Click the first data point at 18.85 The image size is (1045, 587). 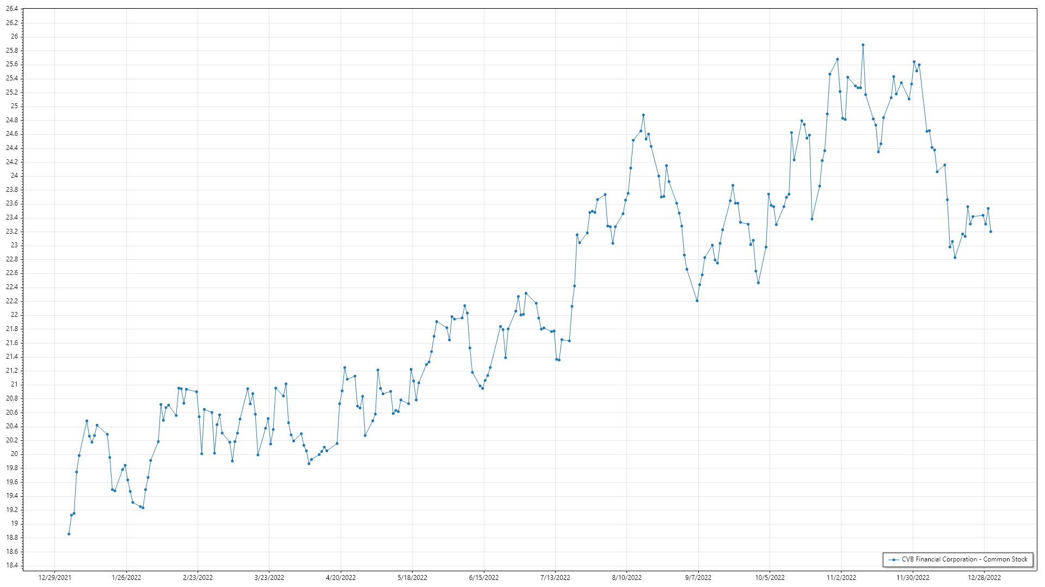click(69, 534)
